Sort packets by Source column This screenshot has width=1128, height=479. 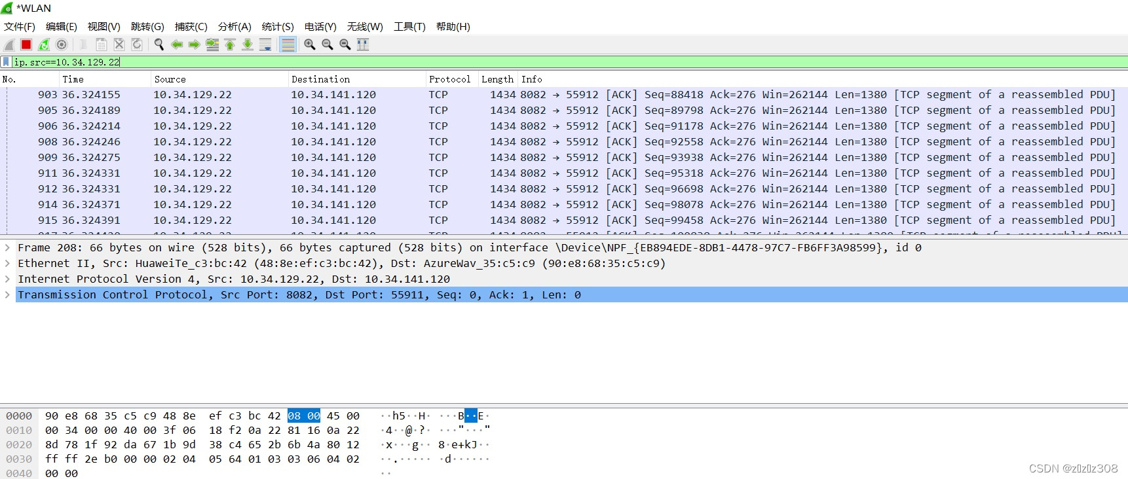coord(220,79)
